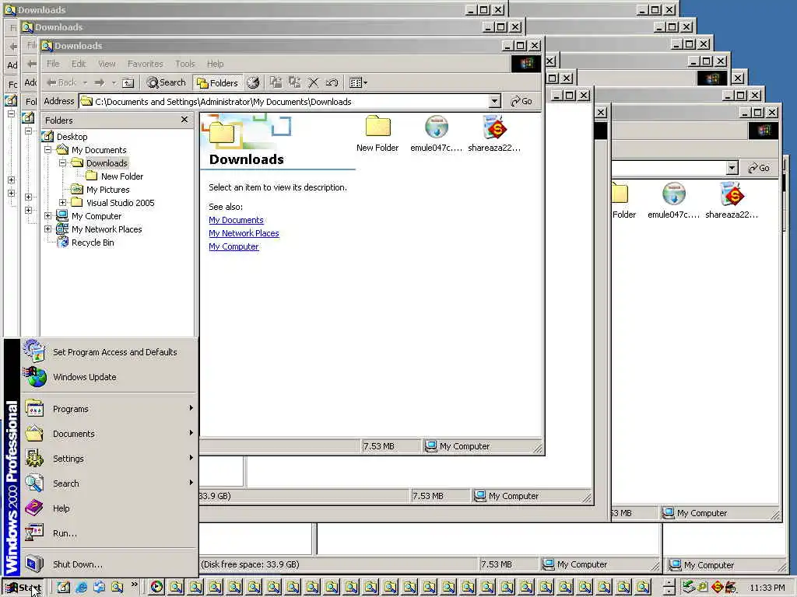Expand the Visual Studio 2005 tree node

coord(62,203)
